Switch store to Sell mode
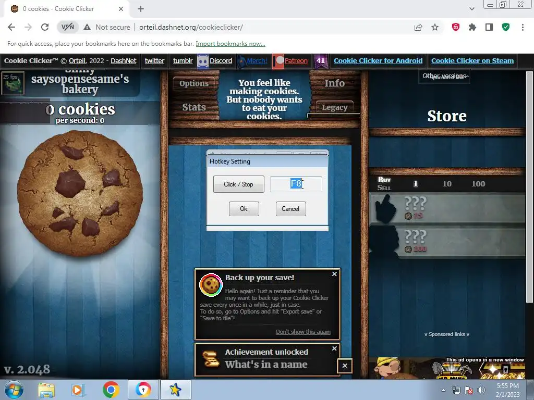 pyautogui.click(x=384, y=187)
